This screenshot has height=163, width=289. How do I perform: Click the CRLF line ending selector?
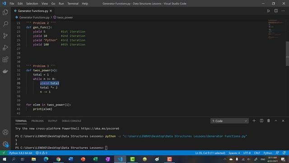[x=257, y=153]
